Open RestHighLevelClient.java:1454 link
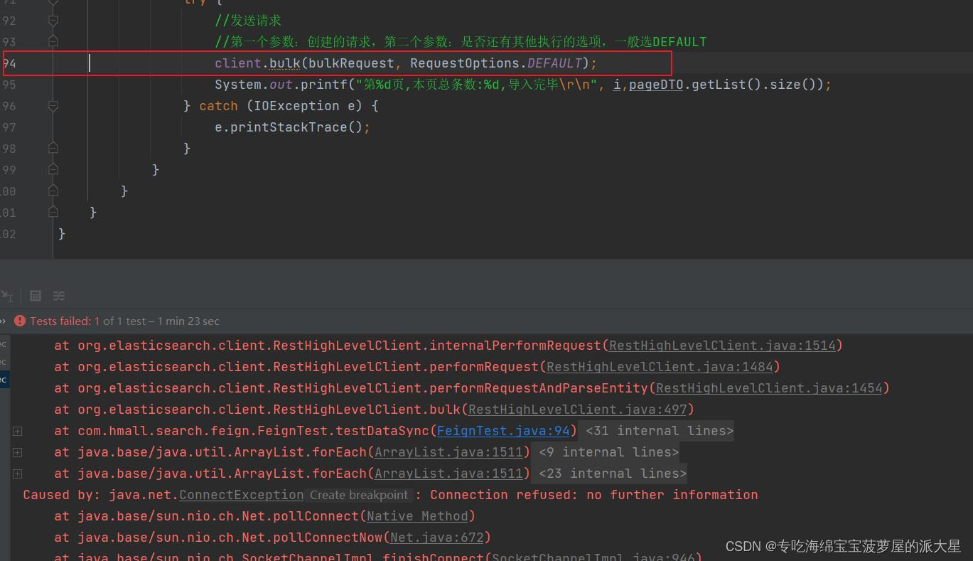Viewport: 973px width, 561px height. (769, 388)
